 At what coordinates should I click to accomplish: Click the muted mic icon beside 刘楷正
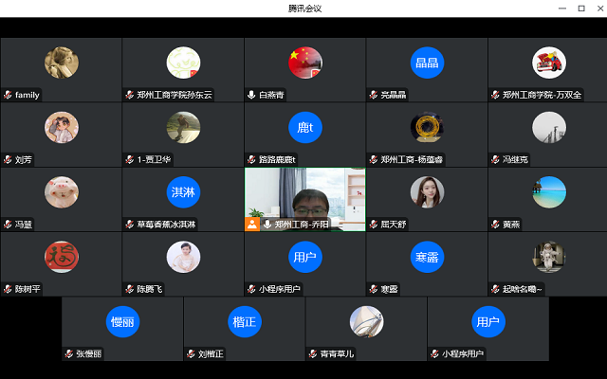(191, 353)
